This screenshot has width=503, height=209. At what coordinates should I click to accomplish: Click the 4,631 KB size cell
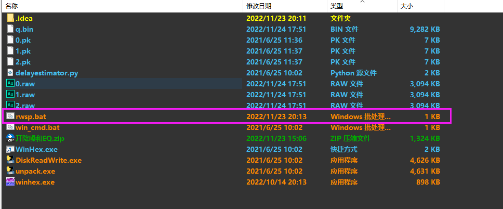click(425, 171)
